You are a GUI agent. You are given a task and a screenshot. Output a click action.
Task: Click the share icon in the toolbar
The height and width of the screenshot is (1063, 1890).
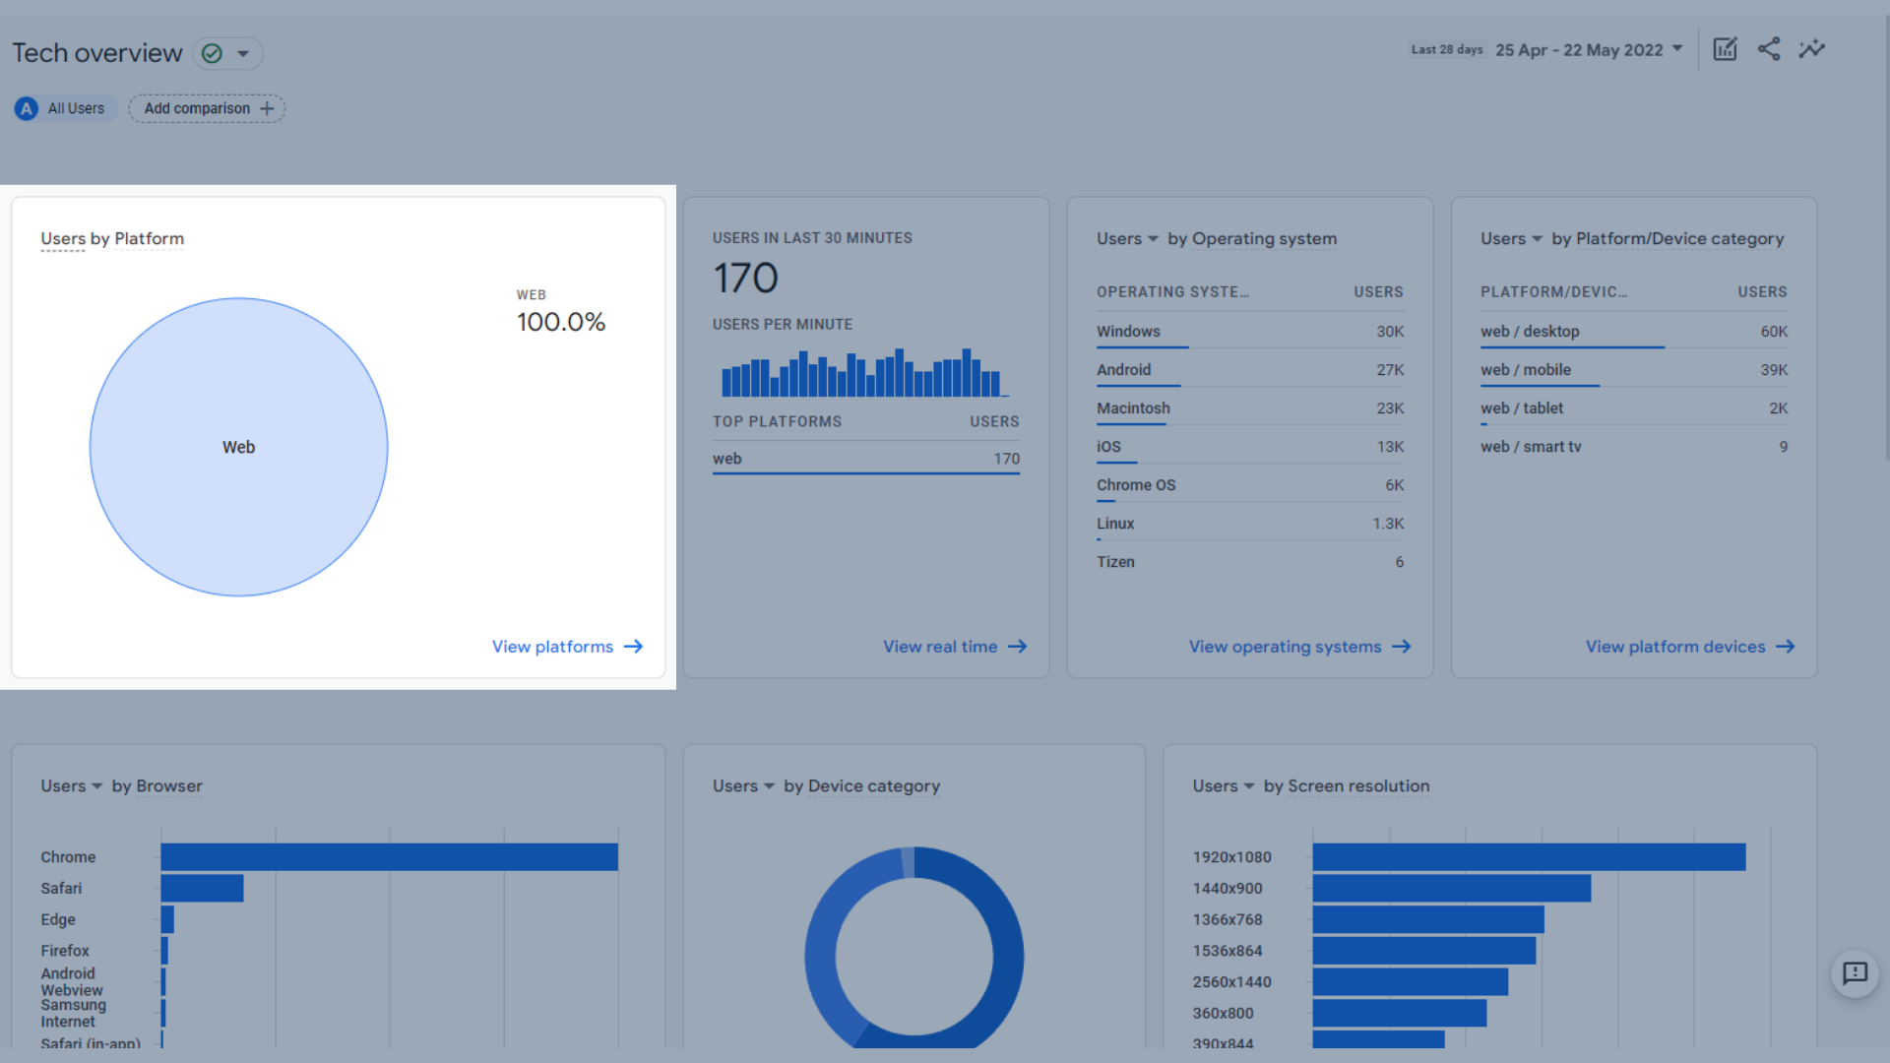coord(1768,49)
